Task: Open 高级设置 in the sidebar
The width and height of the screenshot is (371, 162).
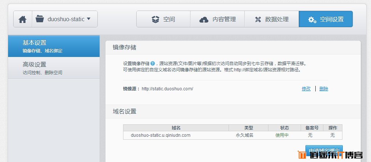Action: [54, 68]
